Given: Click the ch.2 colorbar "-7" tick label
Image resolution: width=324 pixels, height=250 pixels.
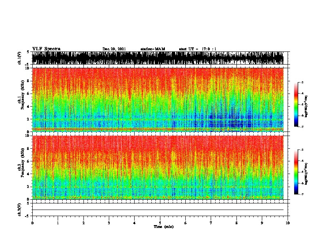Looking at the screenshot, I should [301, 194].
